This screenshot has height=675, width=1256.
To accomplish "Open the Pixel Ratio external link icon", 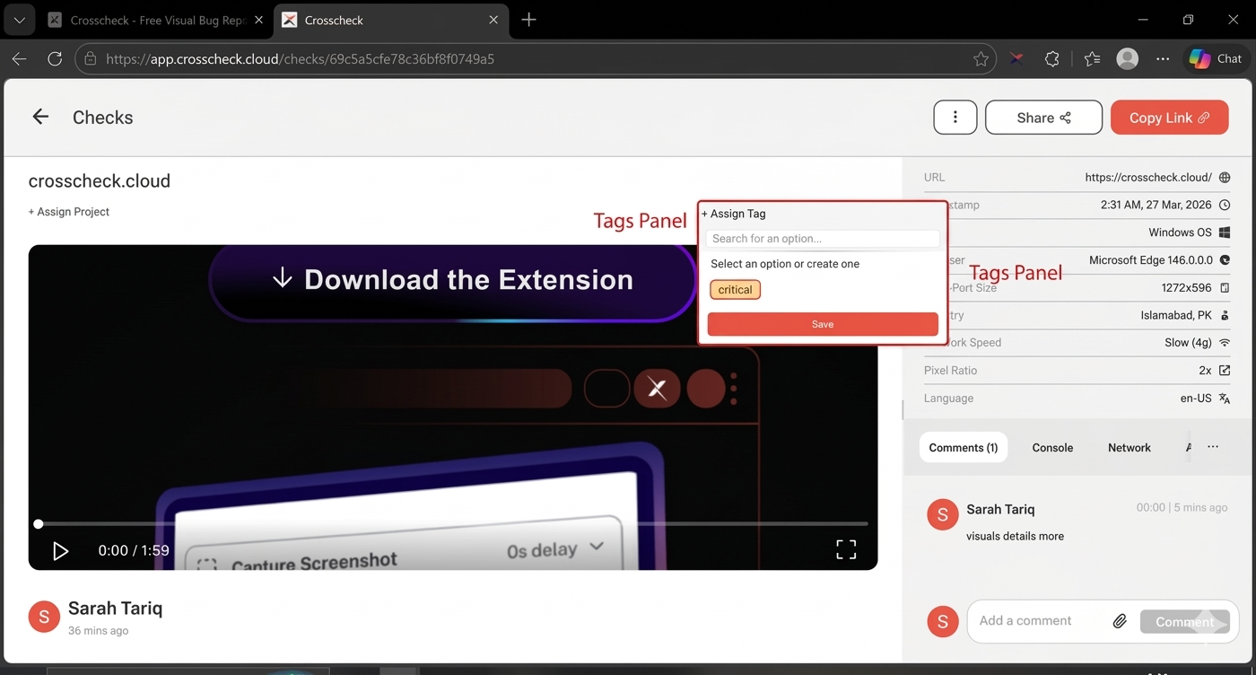I will tap(1225, 370).
